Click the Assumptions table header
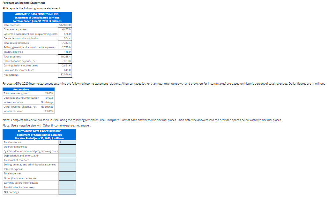Viewport: 328px width, 199px height. coord(28,89)
